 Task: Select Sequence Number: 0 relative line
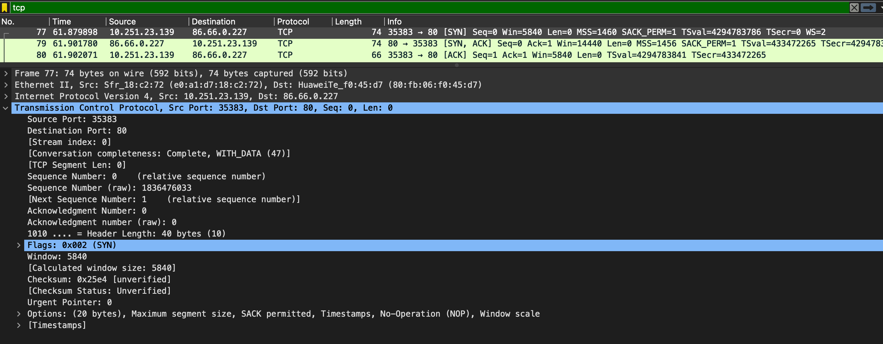pos(146,177)
